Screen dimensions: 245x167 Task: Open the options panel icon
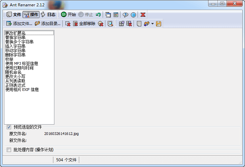(x=116, y=15)
